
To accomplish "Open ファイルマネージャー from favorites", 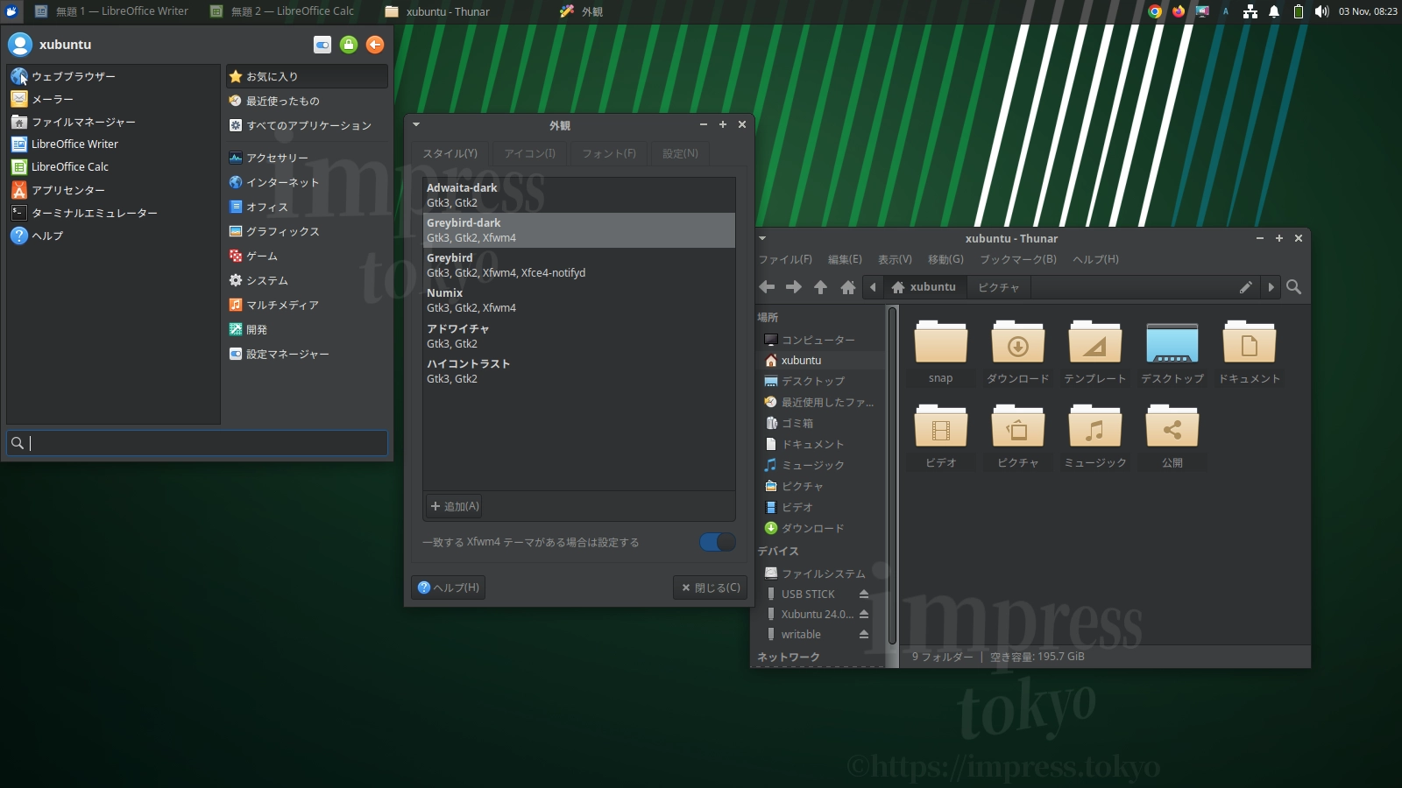I will (x=113, y=122).
